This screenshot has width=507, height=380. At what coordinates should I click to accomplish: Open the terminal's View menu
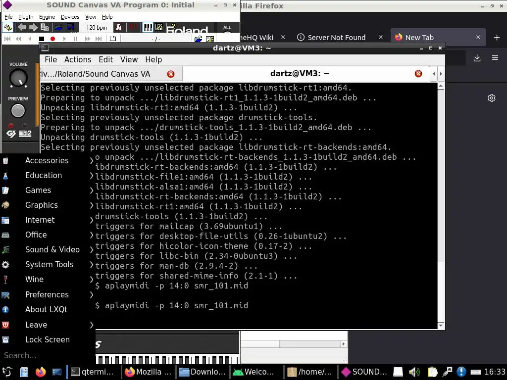pyautogui.click(x=129, y=60)
